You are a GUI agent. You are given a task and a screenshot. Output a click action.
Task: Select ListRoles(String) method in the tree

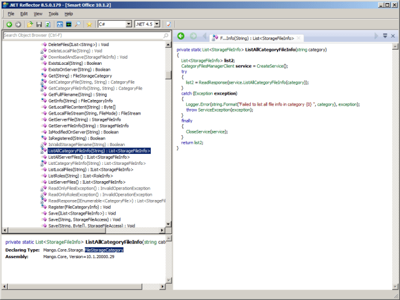(81, 176)
